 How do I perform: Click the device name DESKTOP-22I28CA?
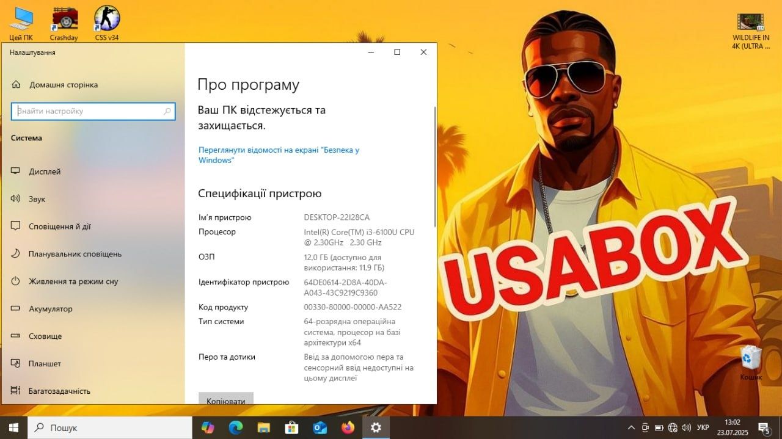click(x=337, y=217)
